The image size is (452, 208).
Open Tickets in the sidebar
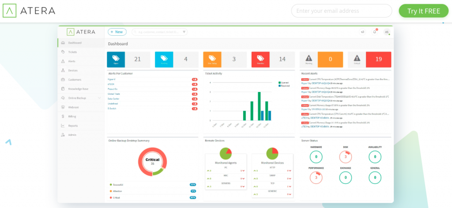[81, 52]
